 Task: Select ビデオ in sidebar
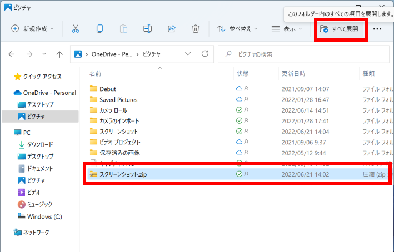29,193
